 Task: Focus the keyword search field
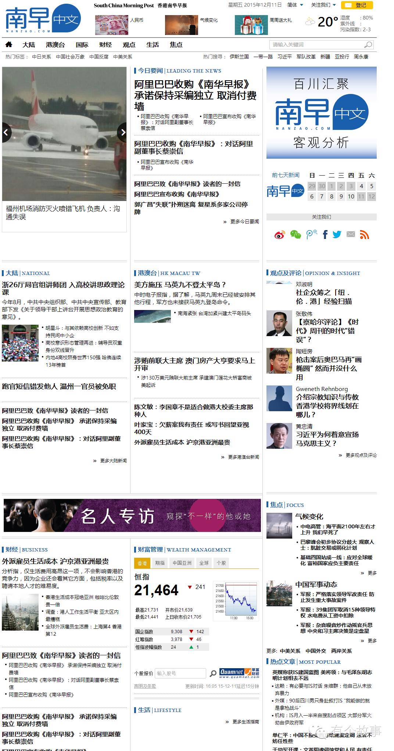317,45
